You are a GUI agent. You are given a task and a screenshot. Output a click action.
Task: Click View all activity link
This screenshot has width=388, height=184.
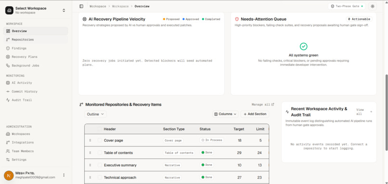[x=364, y=112]
